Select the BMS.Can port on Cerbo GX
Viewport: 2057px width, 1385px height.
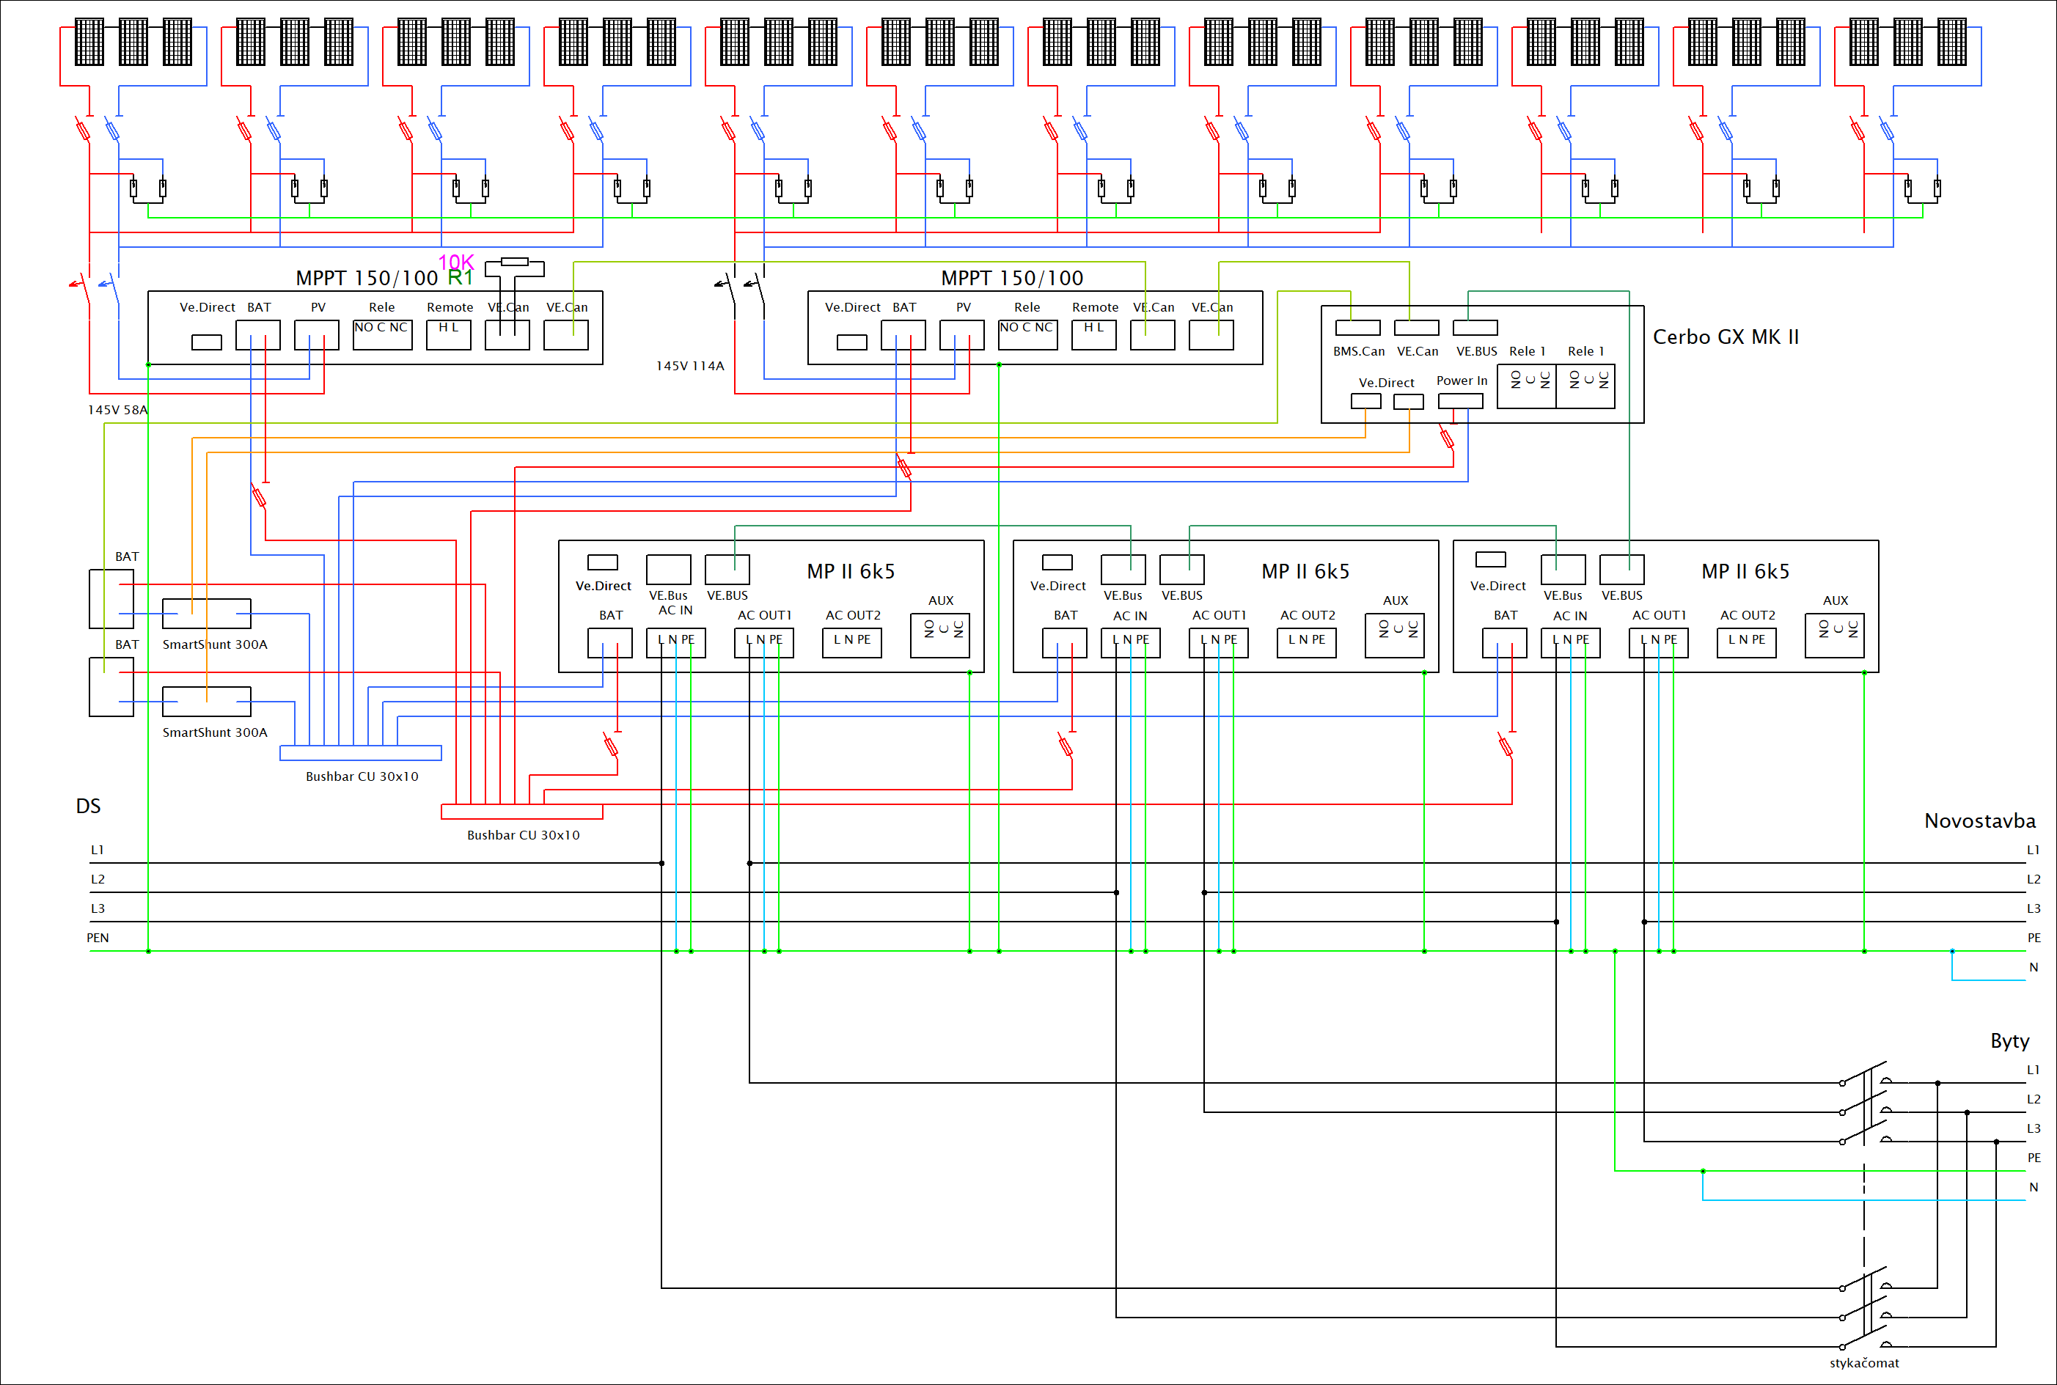(1357, 328)
